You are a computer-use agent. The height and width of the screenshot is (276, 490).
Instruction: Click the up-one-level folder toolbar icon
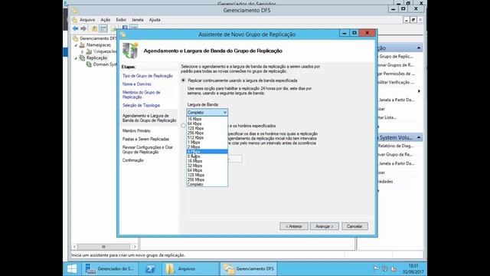pos(94,28)
